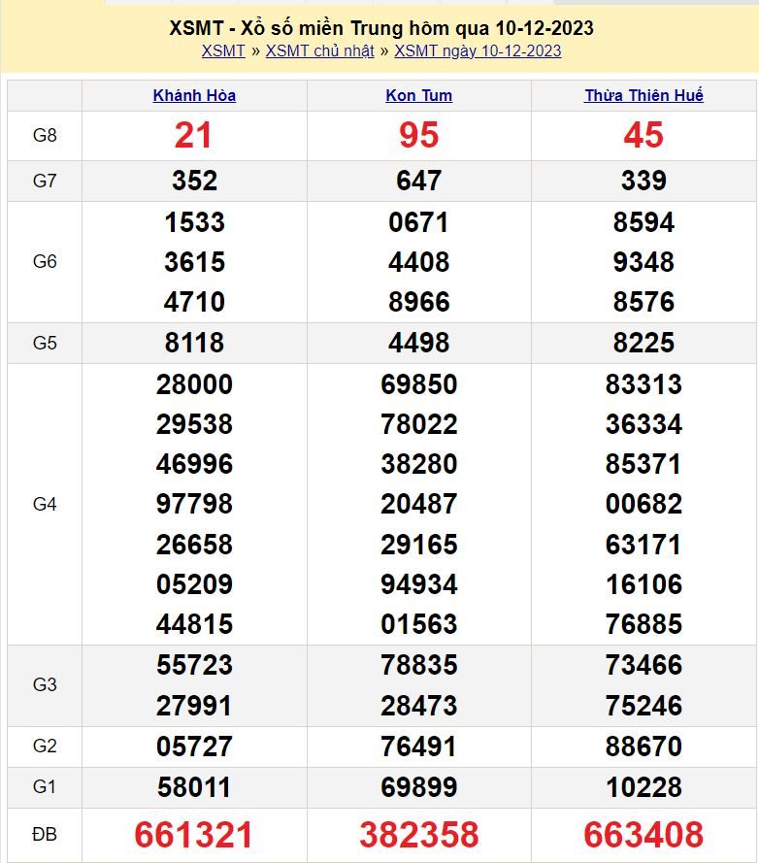This screenshot has width=759, height=863.
Task: Select G4 number 69850
Action: click(x=419, y=384)
